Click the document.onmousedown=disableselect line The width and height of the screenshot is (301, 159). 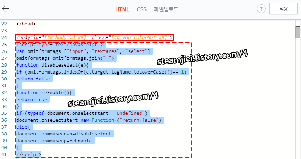64,134
